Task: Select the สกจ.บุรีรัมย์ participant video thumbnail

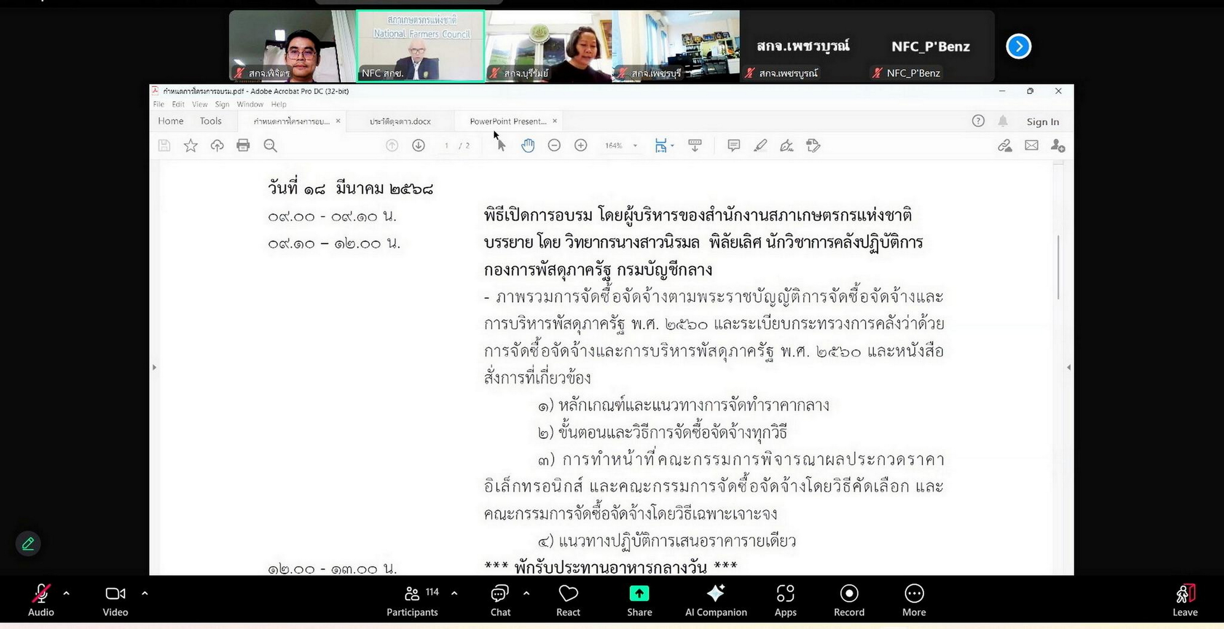Action: pos(548,46)
